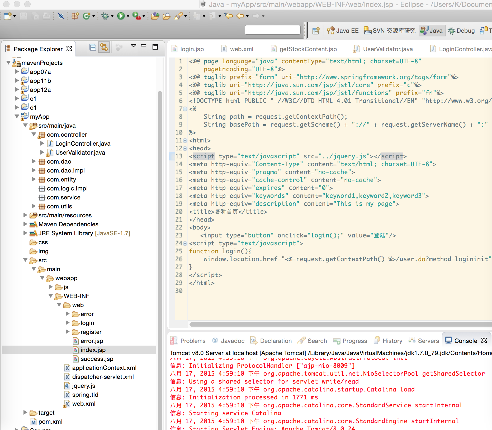Expand the app07a project
The height and width of the screenshot is (430, 492).
click(x=17, y=71)
